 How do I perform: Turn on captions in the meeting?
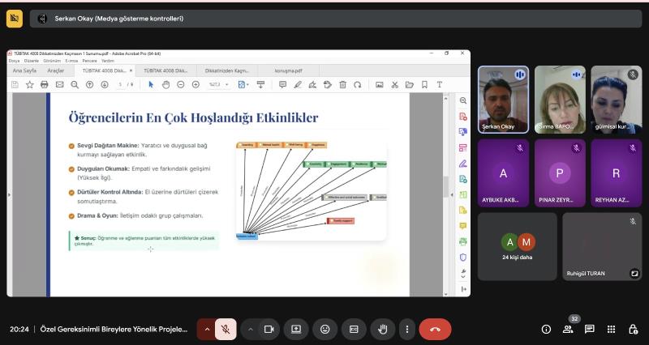(x=354, y=329)
